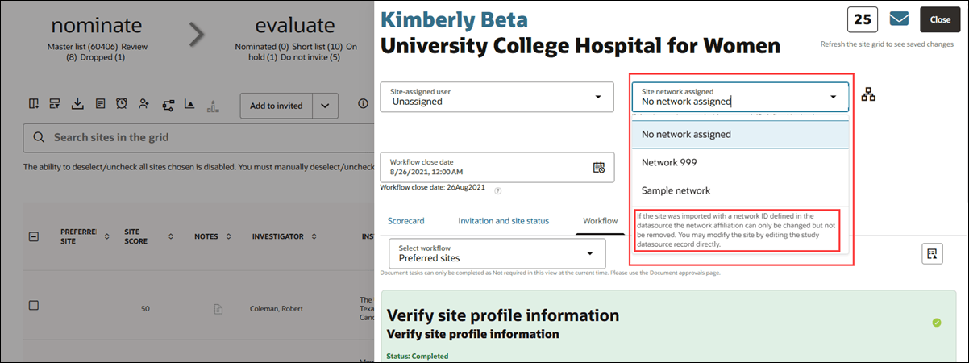Click the download export icon

pos(77,104)
